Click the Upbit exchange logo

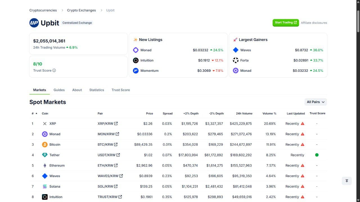pos(34,23)
